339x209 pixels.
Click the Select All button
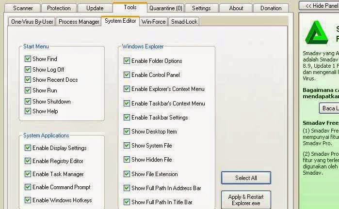246,178
